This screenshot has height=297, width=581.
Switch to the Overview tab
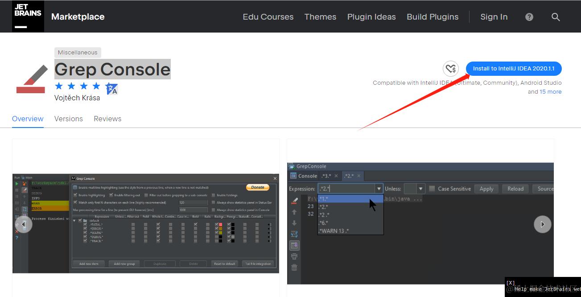click(28, 119)
